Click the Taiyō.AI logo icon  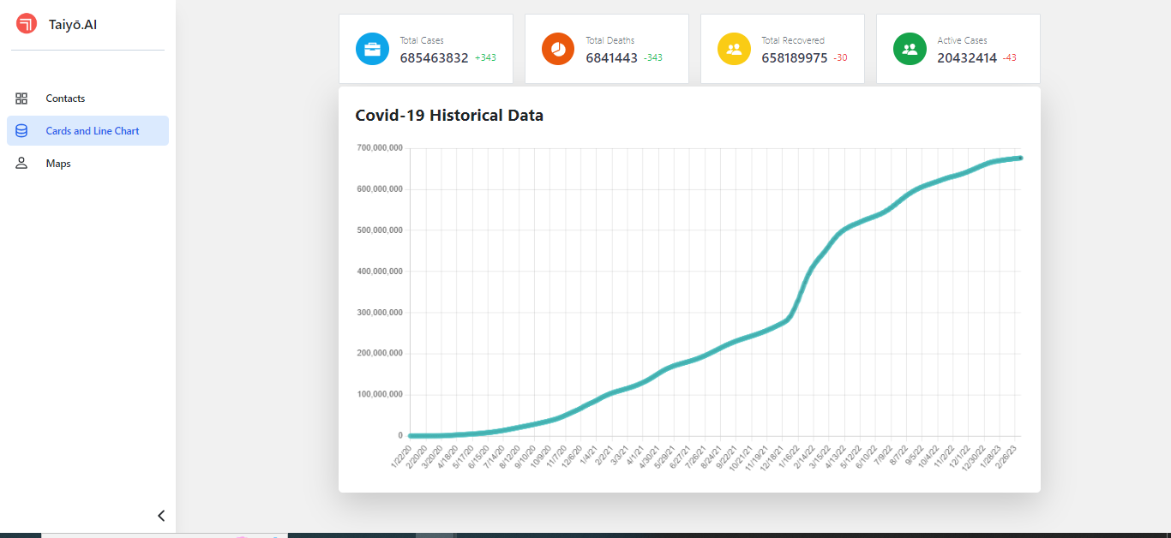point(27,24)
